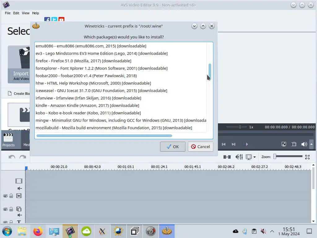
Task: Select hhw HTML Help Workshop row
Action: click(121, 83)
